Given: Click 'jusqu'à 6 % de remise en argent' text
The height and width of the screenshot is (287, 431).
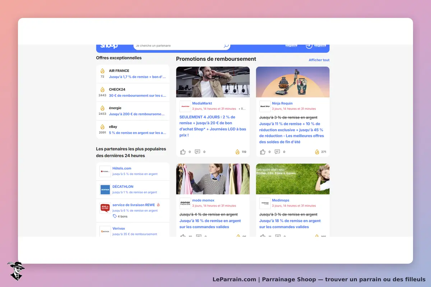Looking at the screenshot, I should 135,211.
